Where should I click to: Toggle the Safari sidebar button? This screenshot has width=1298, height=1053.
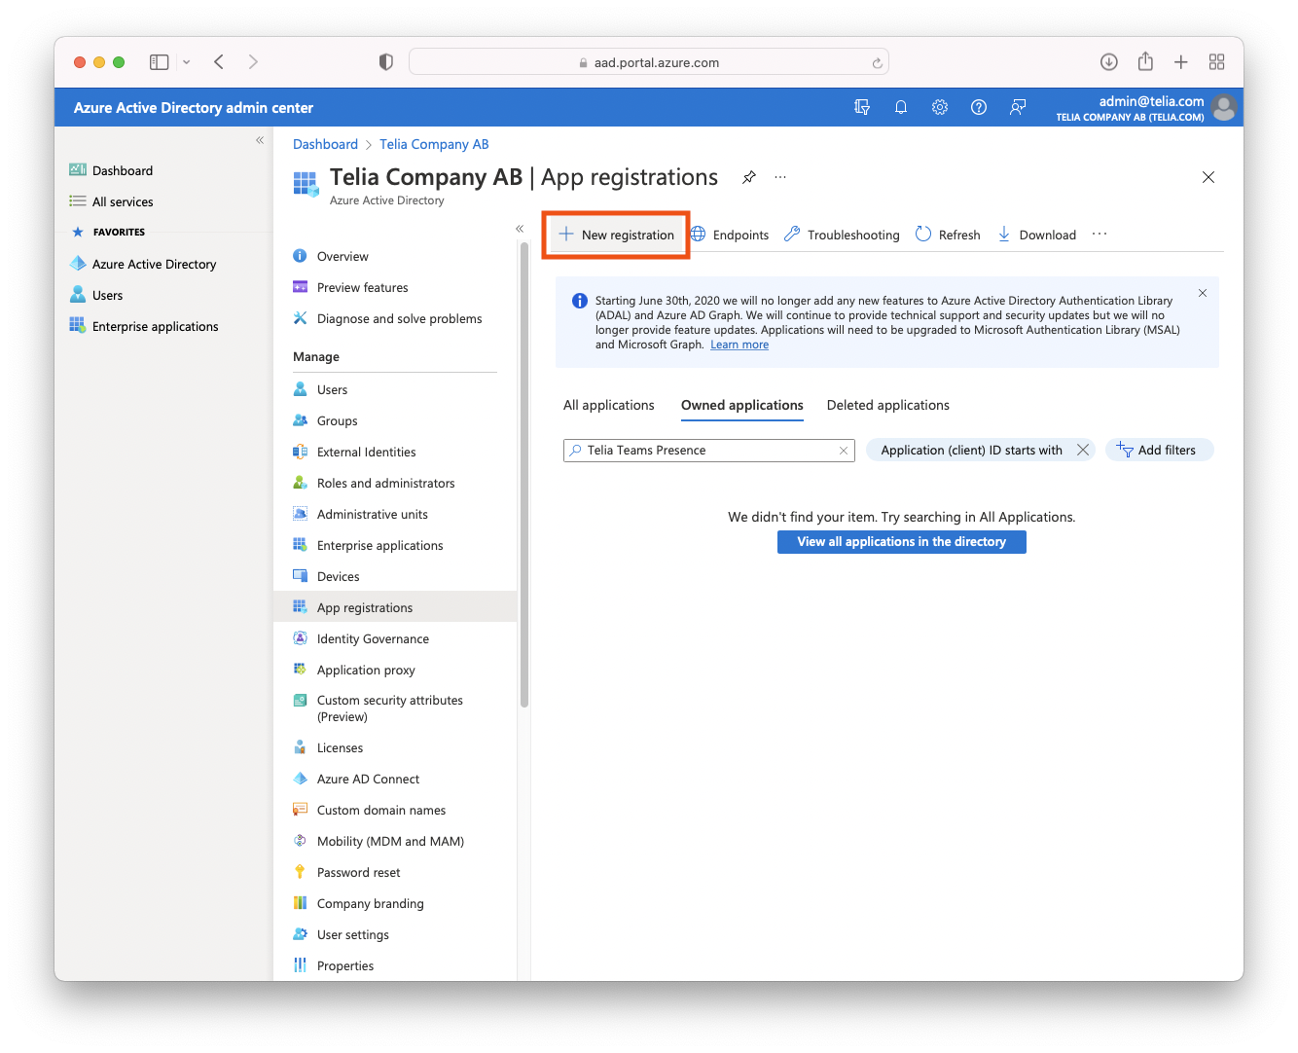160,62
